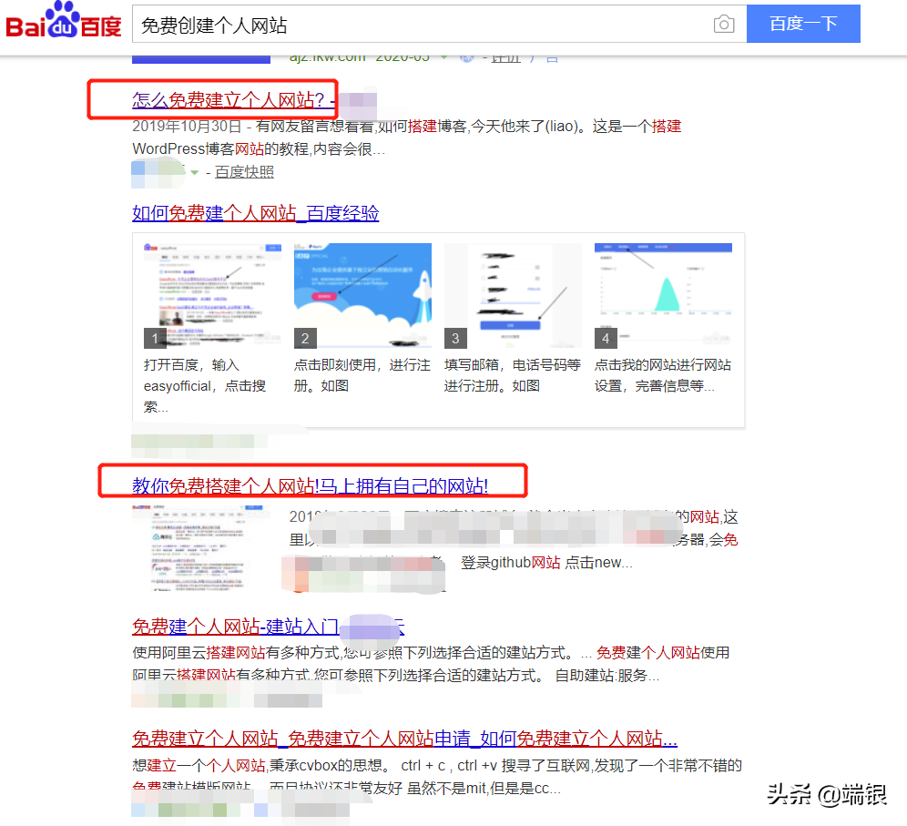Open 如何免费建个人网站_百度经验 result
This screenshot has width=907, height=826.
click(255, 213)
